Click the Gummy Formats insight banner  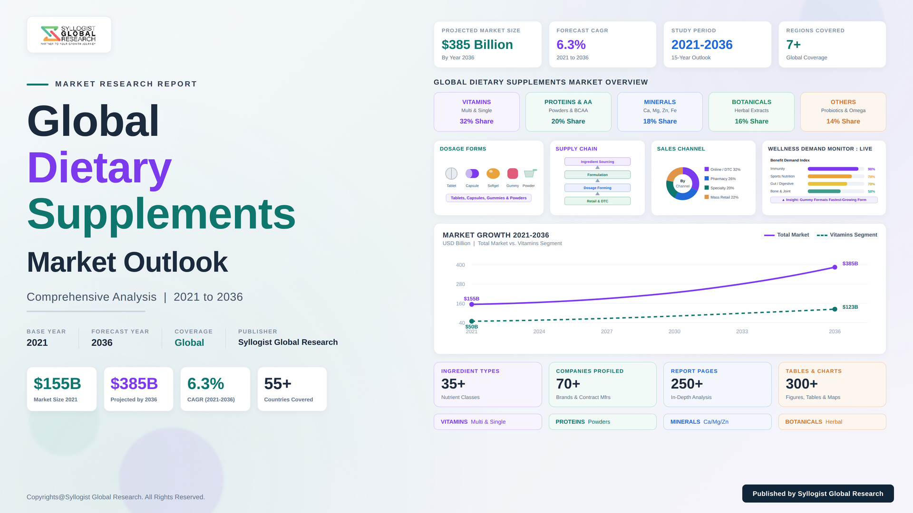tap(824, 200)
